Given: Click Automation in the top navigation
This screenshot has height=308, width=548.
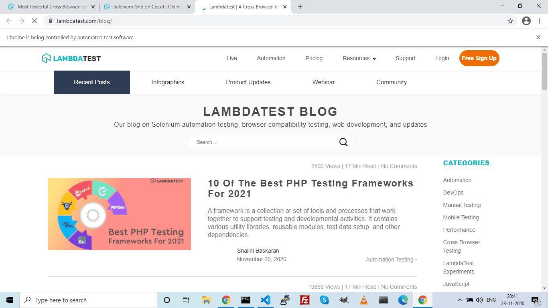Looking at the screenshot, I should tap(271, 58).
